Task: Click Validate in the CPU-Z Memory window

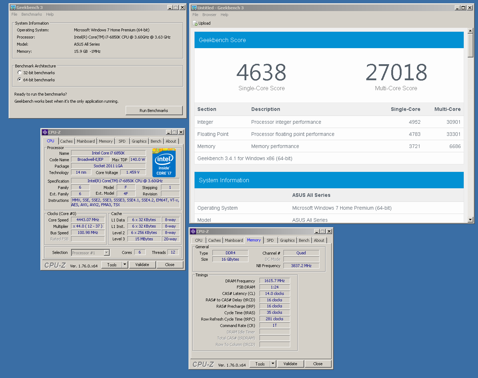Action: coord(290,364)
